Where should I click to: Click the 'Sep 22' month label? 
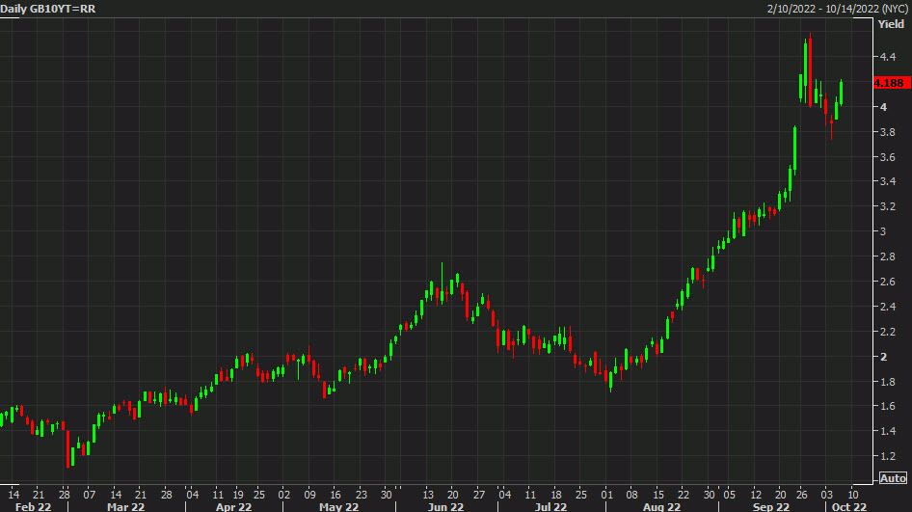(771, 507)
